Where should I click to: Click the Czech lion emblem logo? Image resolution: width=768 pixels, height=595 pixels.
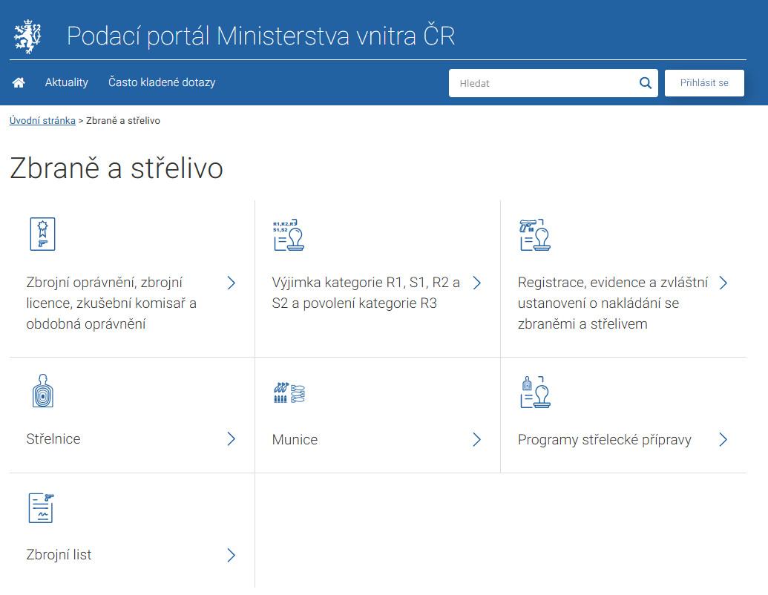27,36
